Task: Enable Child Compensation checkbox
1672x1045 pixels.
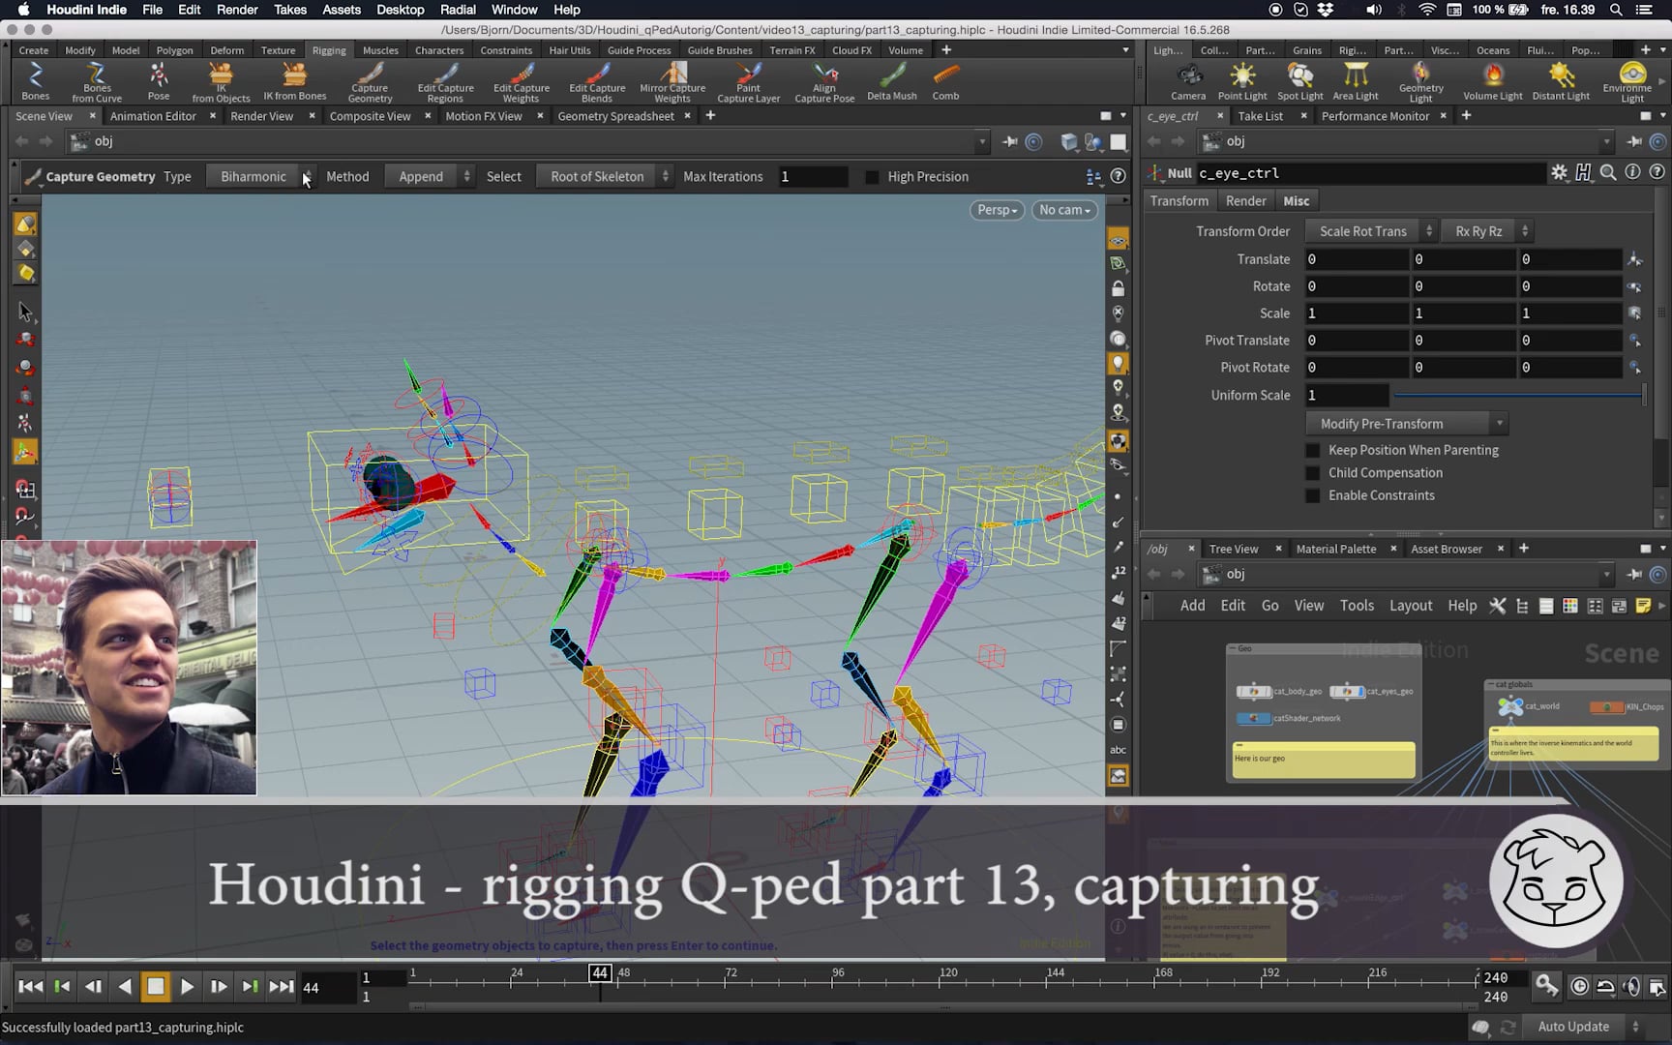Action: (x=1313, y=473)
